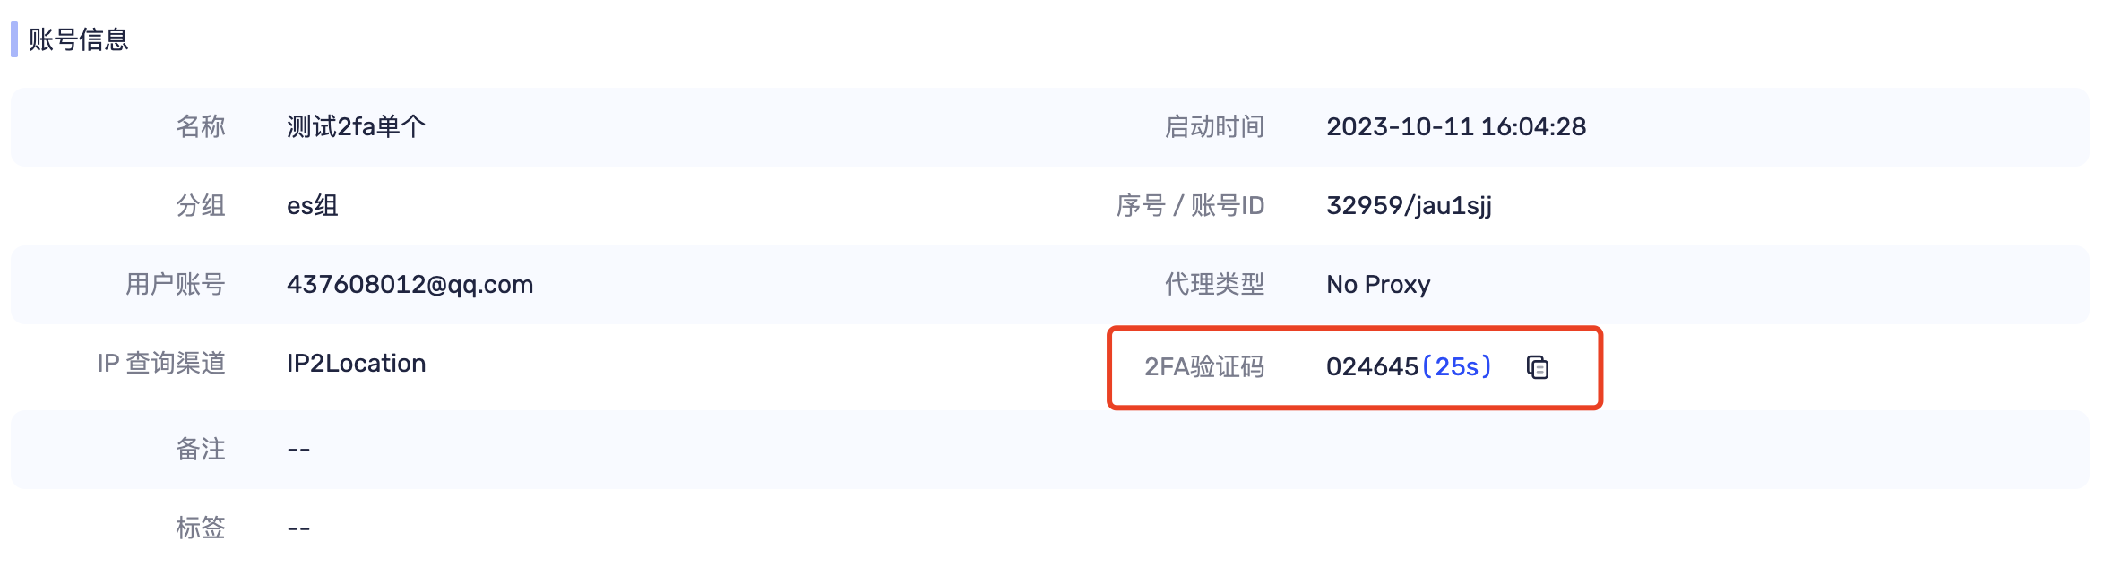
Task: Click the group value es组
Action: coord(313,206)
